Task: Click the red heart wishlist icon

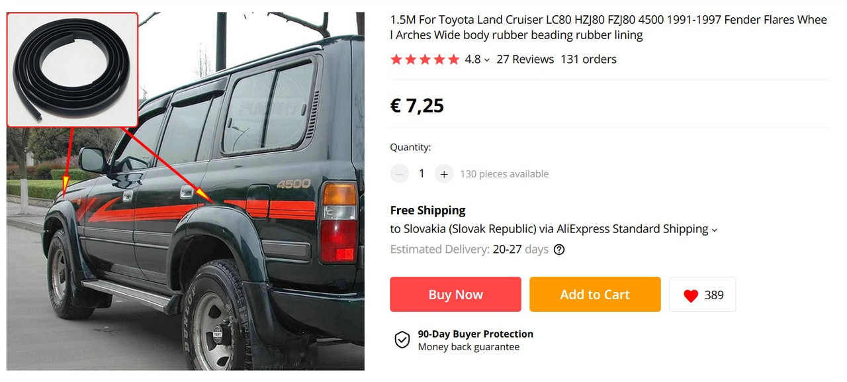Action: [691, 295]
